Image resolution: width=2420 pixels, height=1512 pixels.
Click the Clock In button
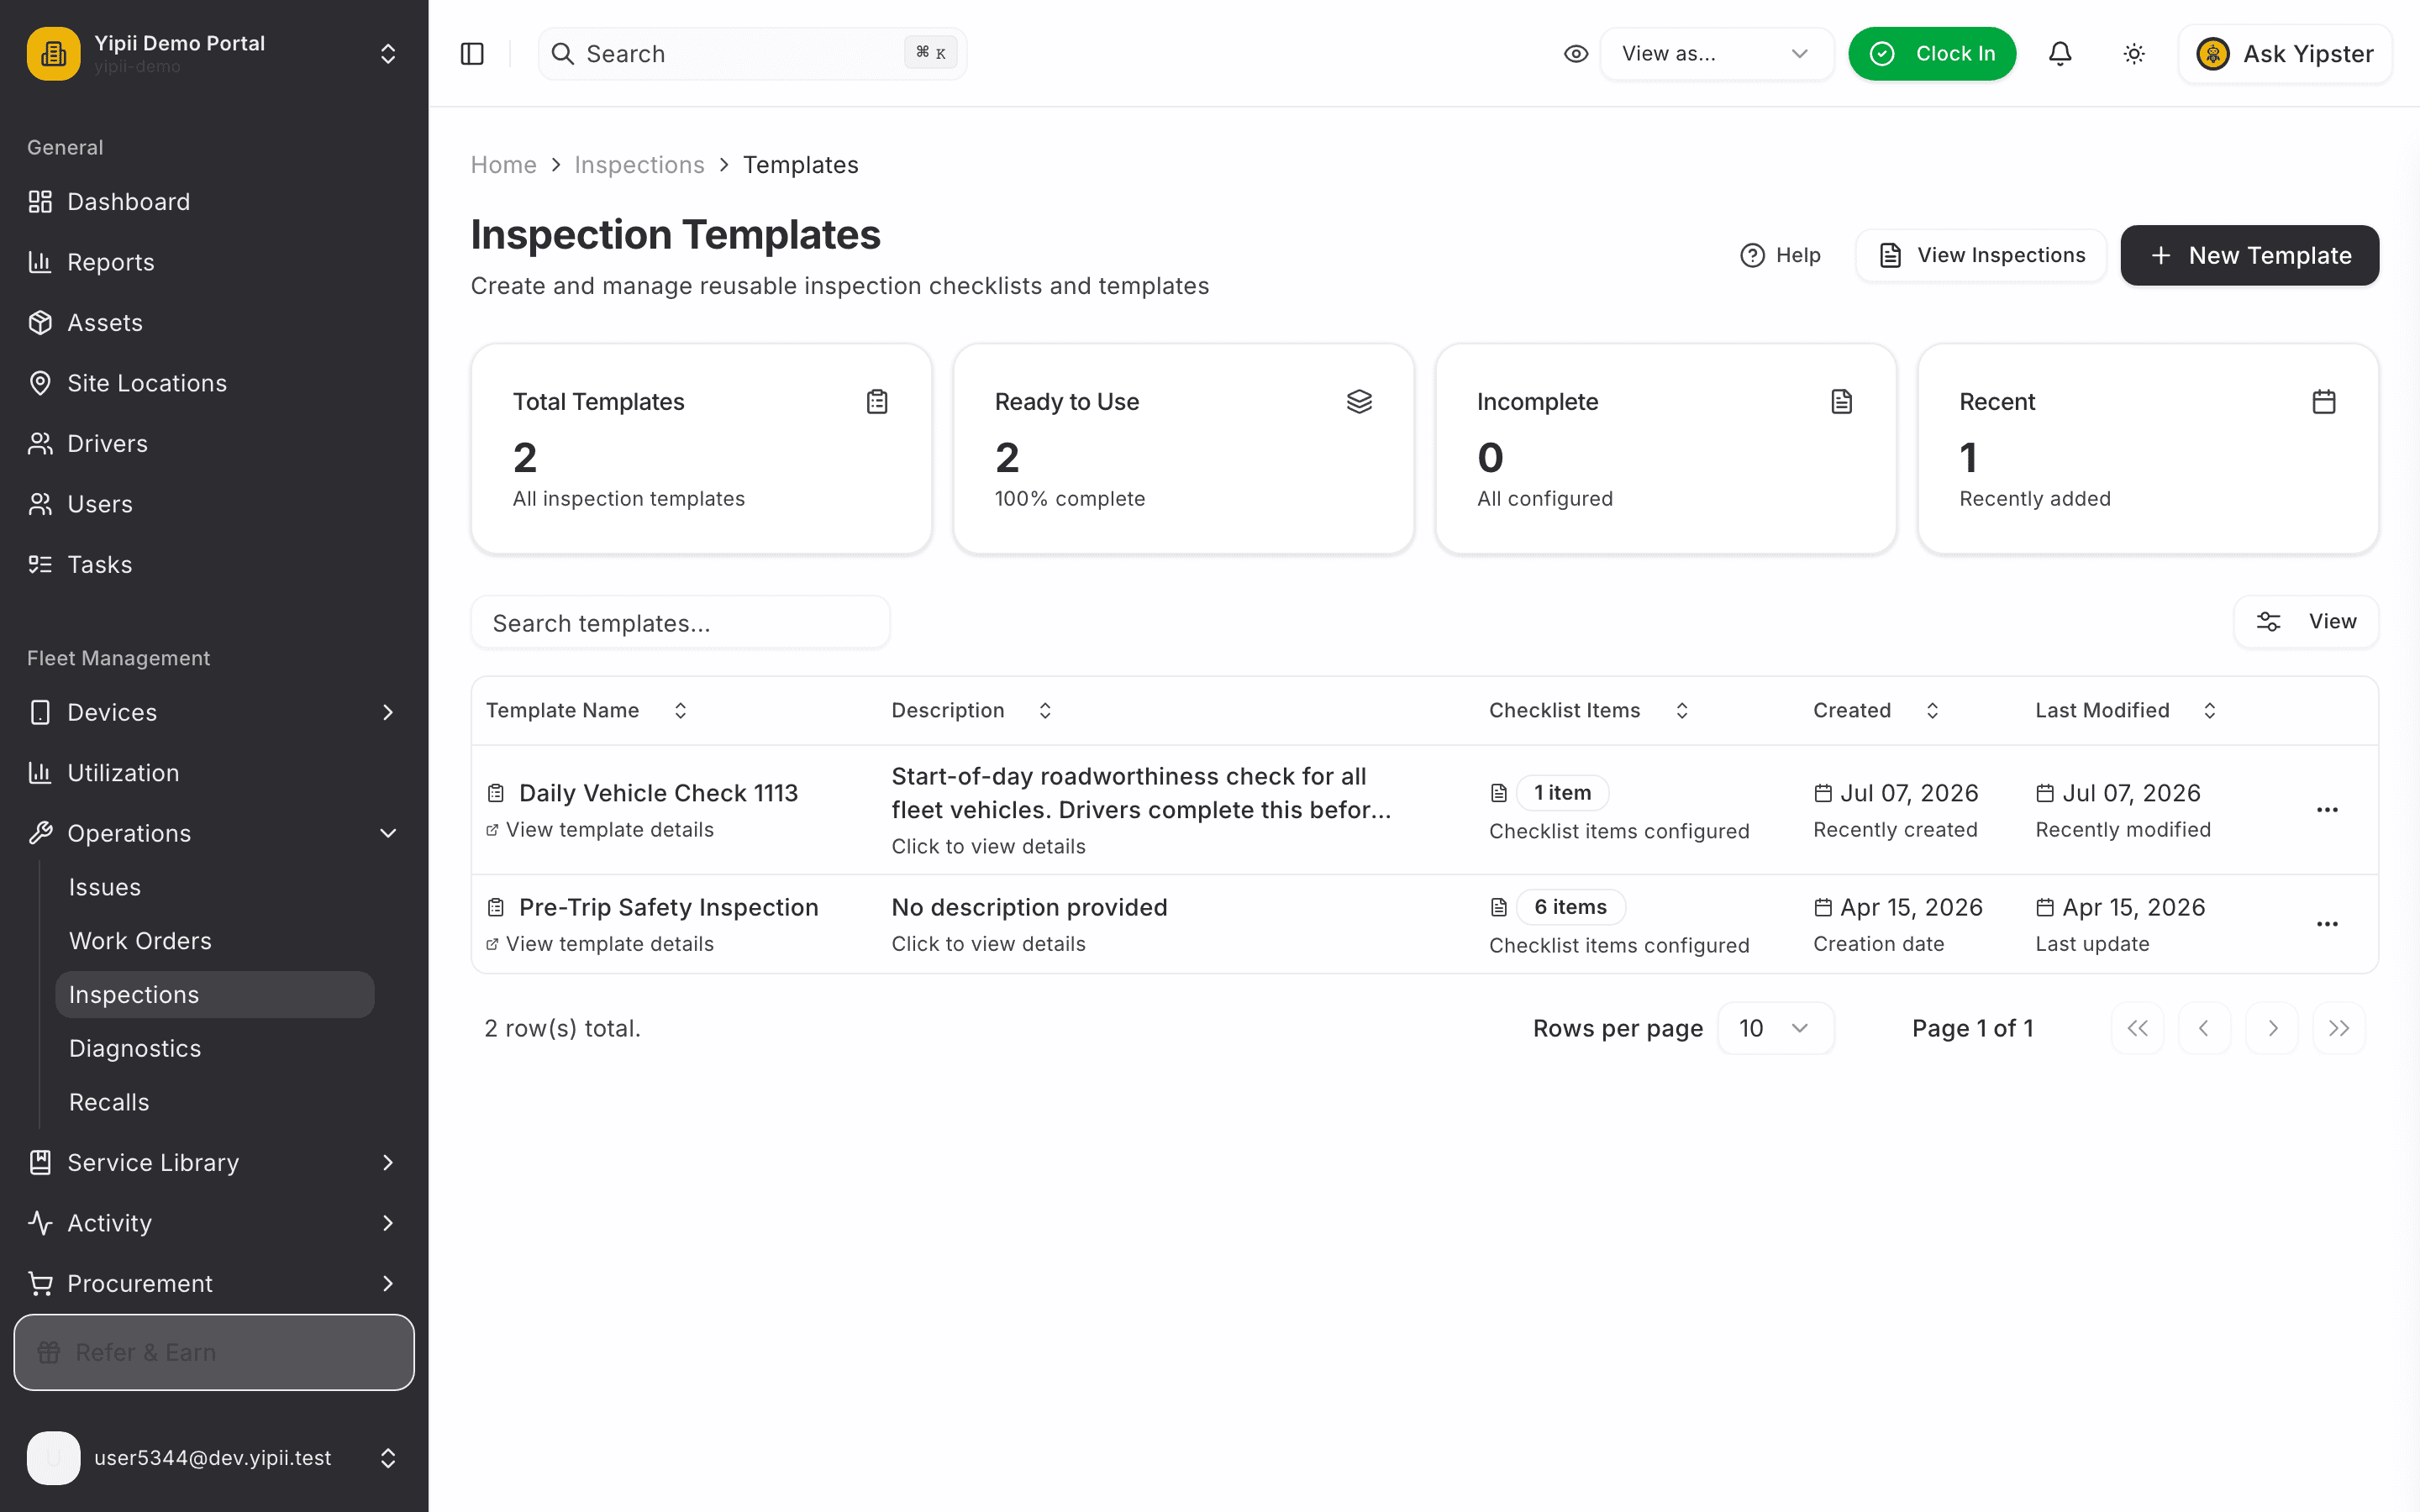coord(1931,54)
